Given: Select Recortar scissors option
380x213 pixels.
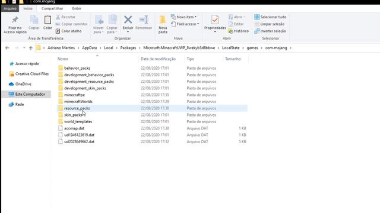Looking at the screenshot, I should pos(65,17).
